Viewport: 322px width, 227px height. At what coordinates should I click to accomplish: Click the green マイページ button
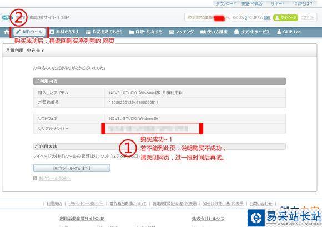pos(285,18)
